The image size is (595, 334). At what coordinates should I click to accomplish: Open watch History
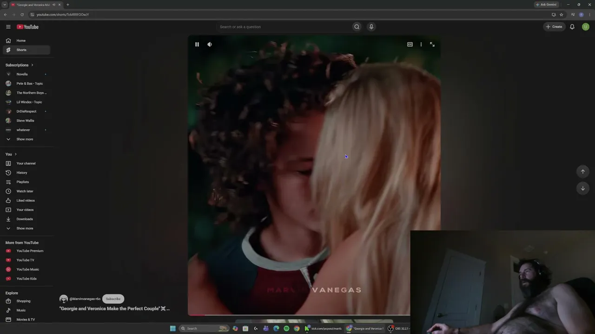coord(26,173)
